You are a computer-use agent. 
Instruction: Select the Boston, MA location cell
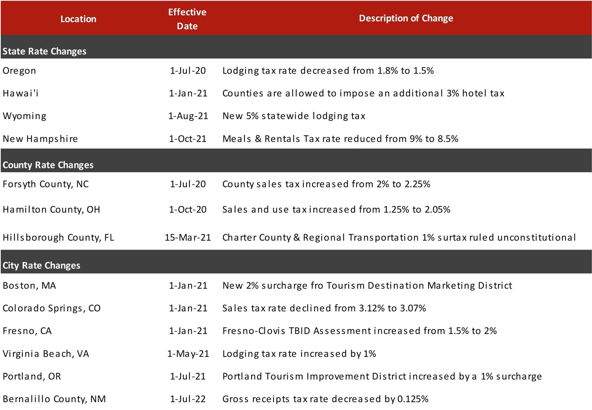[x=29, y=286]
